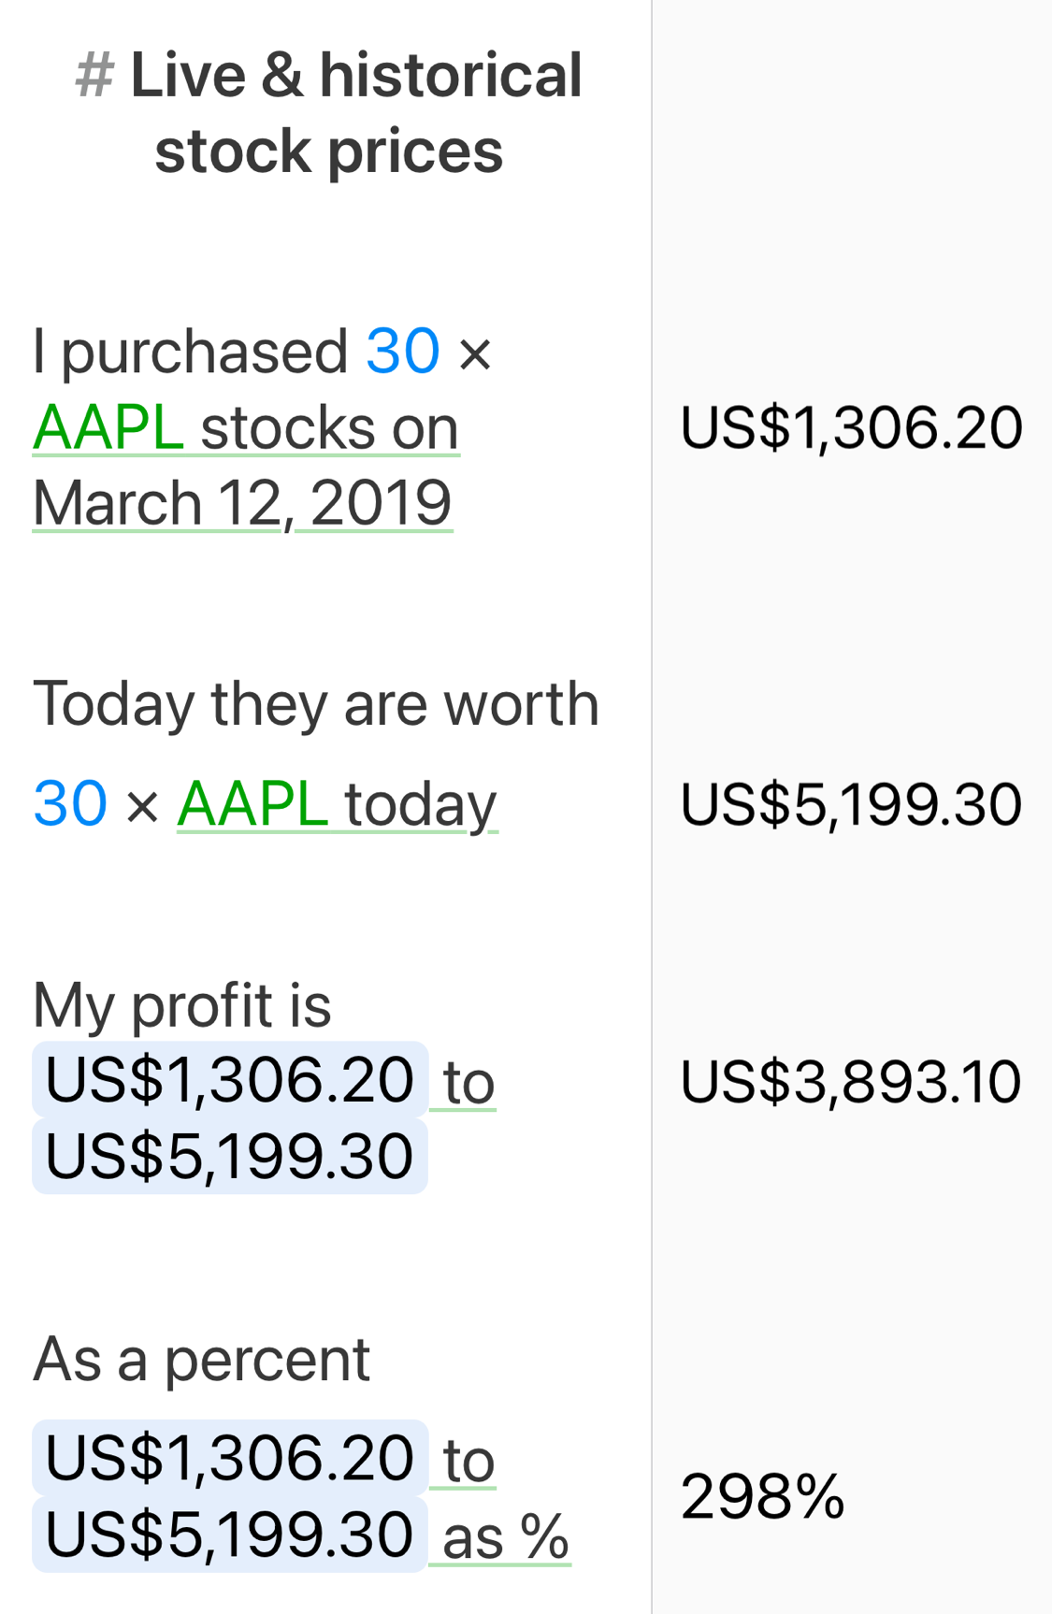Click the underlined 'March 12, 2019' date
Viewport: 1052px width, 1614px height.
pos(242,503)
